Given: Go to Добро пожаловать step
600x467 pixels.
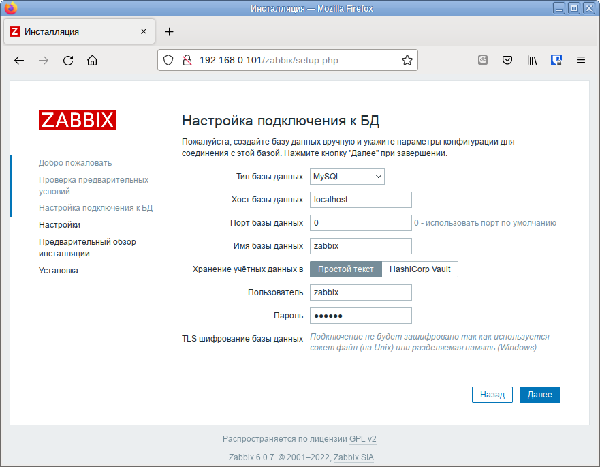Looking at the screenshot, I should tap(76, 163).
